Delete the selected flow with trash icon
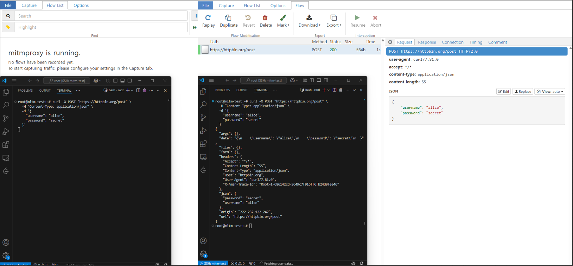This screenshot has width=573, height=266. [x=265, y=18]
